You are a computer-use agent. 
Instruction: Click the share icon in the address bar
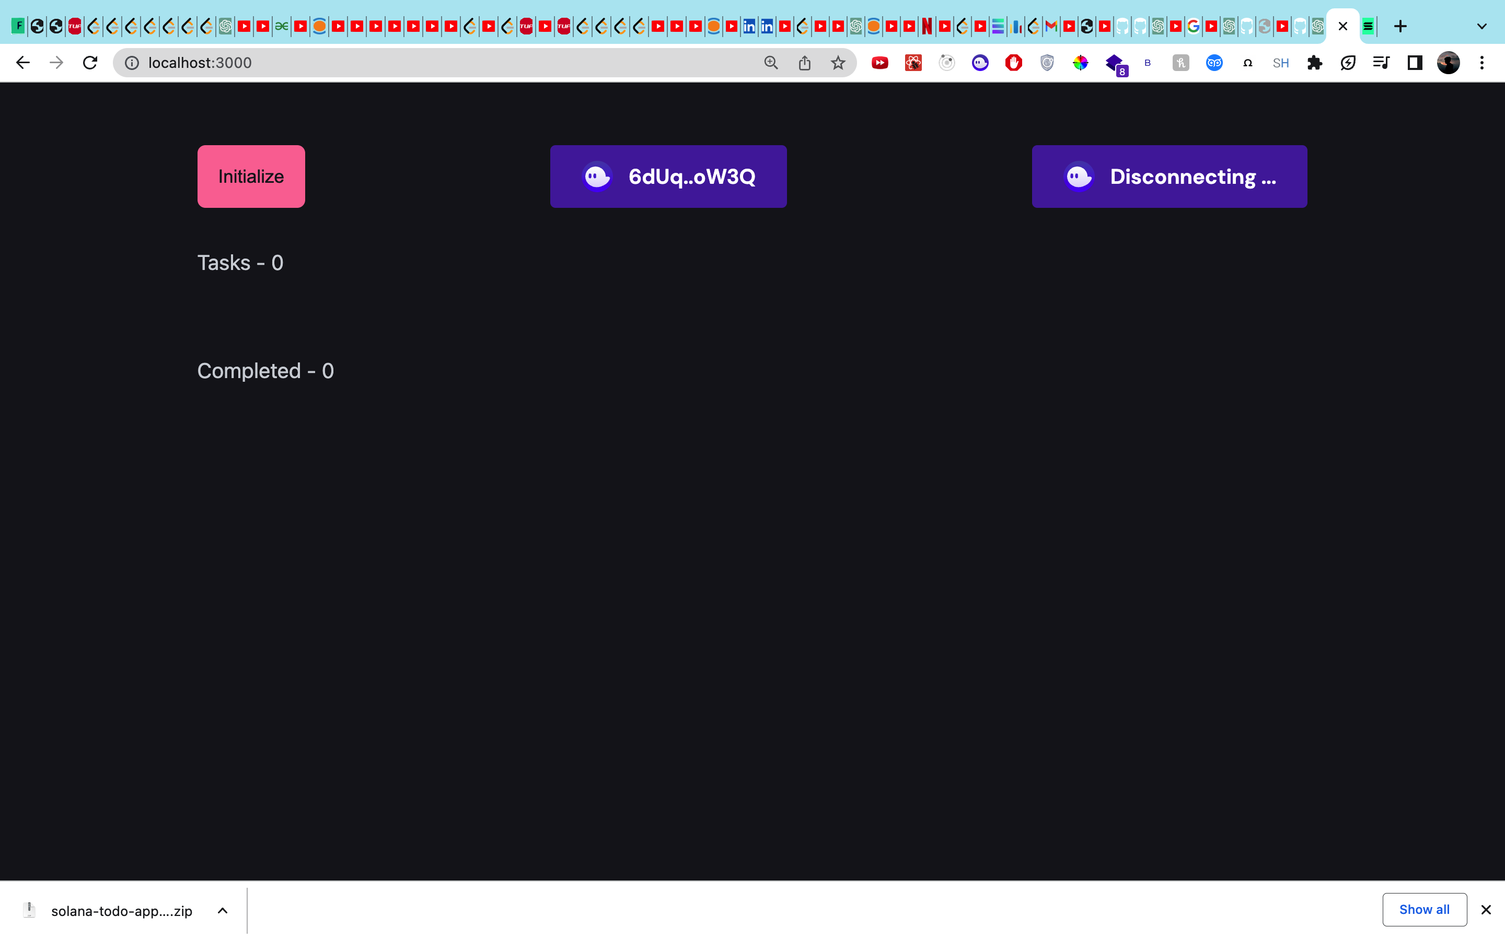click(x=804, y=62)
